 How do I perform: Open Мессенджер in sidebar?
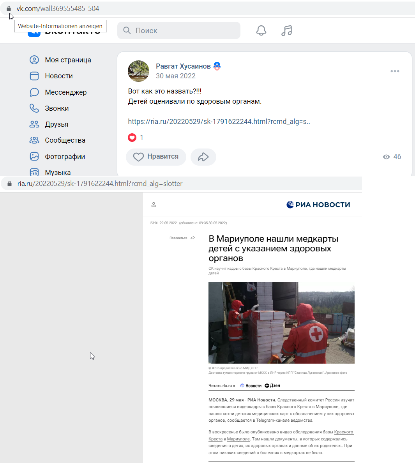66,92
